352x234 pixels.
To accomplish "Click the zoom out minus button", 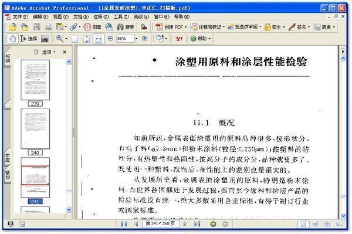I will (110, 39).
